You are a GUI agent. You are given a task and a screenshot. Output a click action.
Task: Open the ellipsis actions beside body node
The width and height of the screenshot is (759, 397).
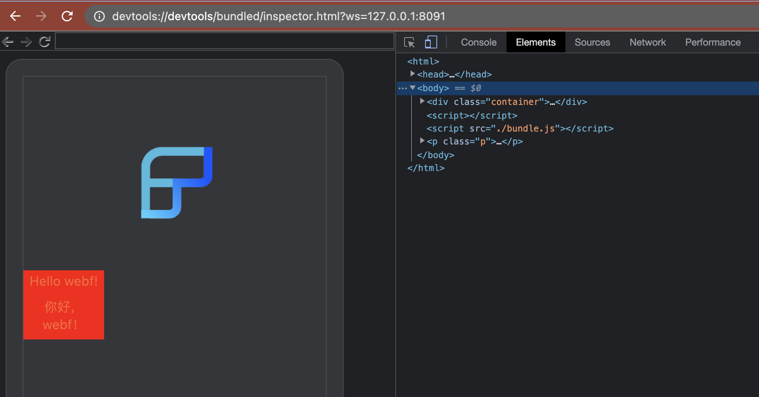click(x=402, y=88)
